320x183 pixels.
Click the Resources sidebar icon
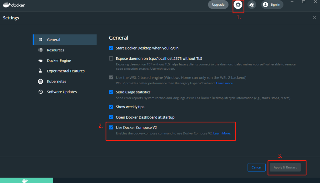(x=41, y=50)
